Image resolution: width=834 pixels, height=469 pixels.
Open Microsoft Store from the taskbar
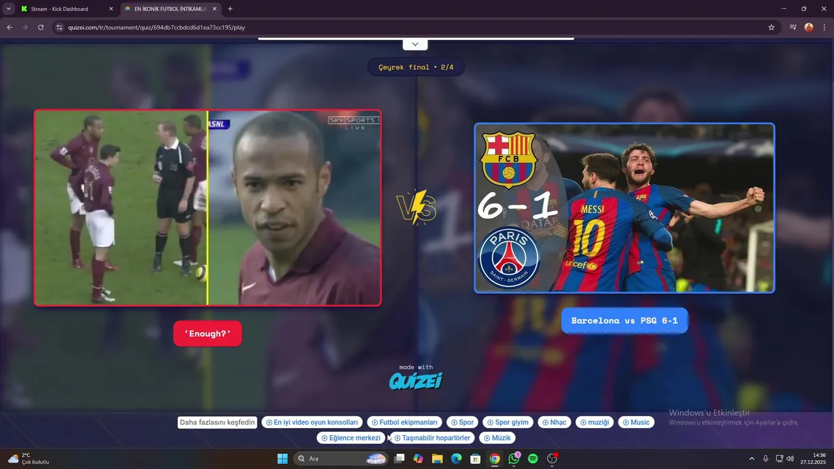tap(476, 459)
